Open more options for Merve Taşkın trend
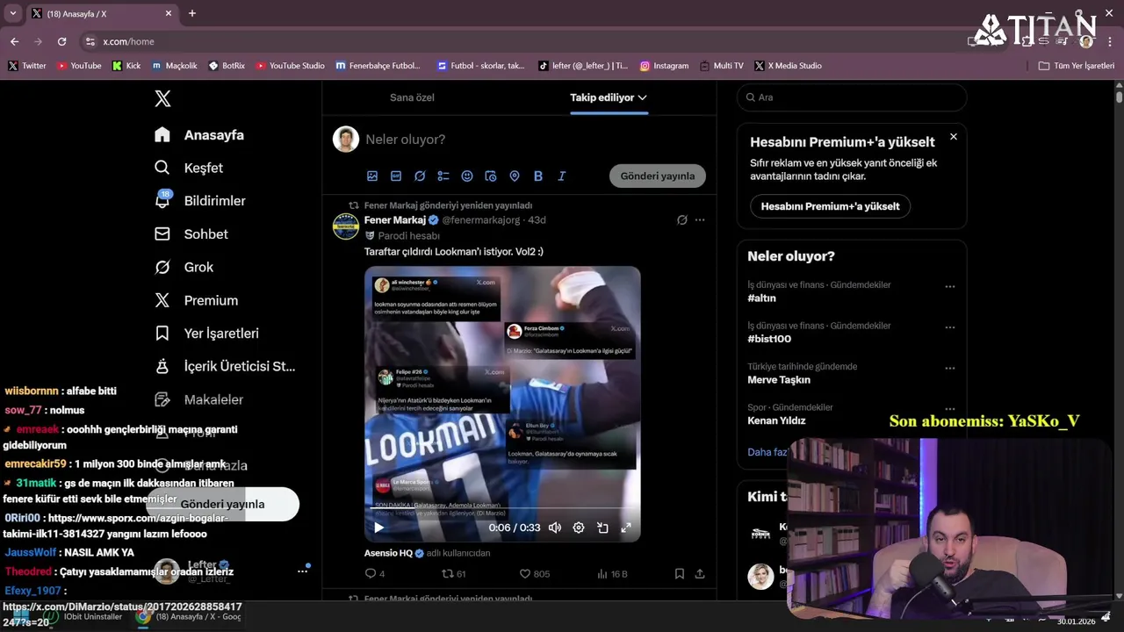The image size is (1124, 632). [950, 369]
